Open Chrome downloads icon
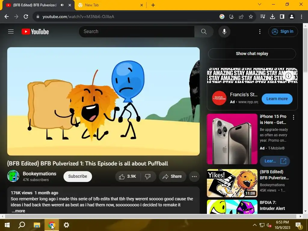The width and height of the screenshot is (308, 231). 273,17
